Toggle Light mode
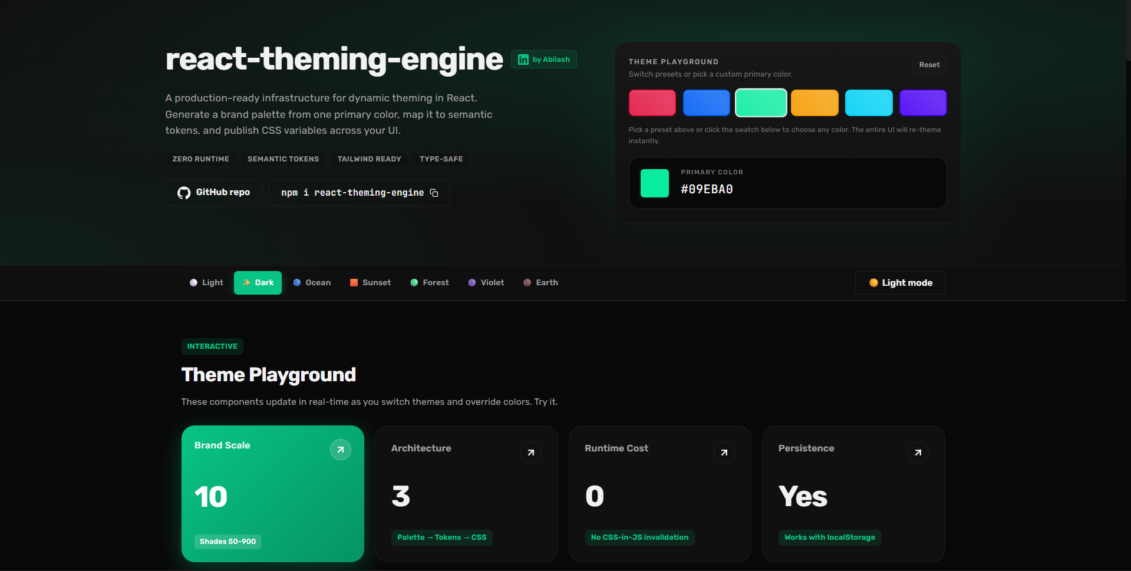1131x571 pixels. (899, 283)
